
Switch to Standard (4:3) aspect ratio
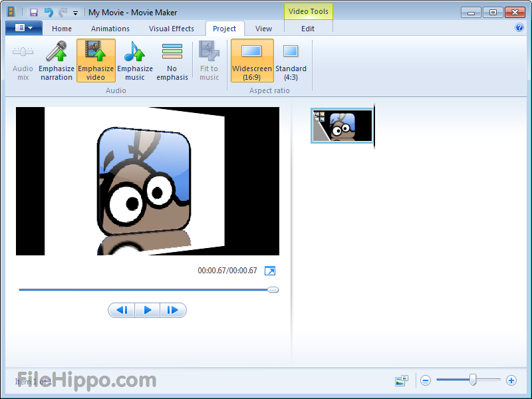291,61
